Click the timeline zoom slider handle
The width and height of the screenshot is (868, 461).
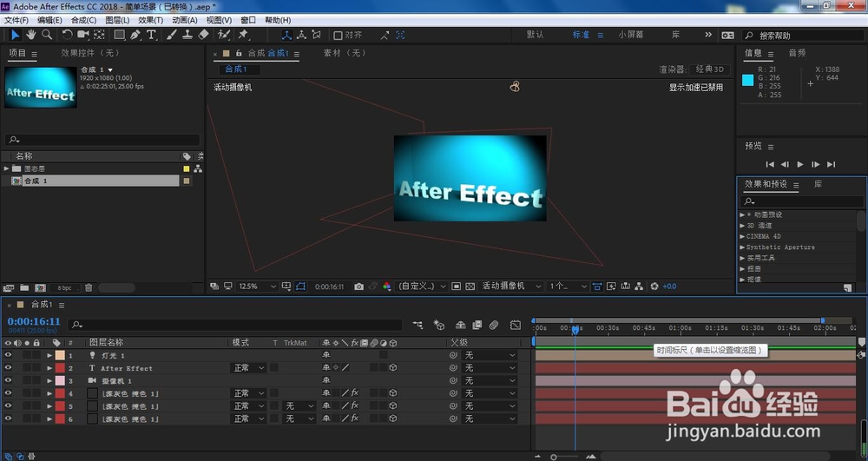point(554,457)
